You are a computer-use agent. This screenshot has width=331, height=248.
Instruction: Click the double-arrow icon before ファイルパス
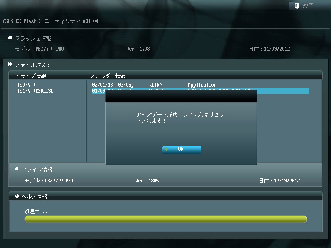10,64
